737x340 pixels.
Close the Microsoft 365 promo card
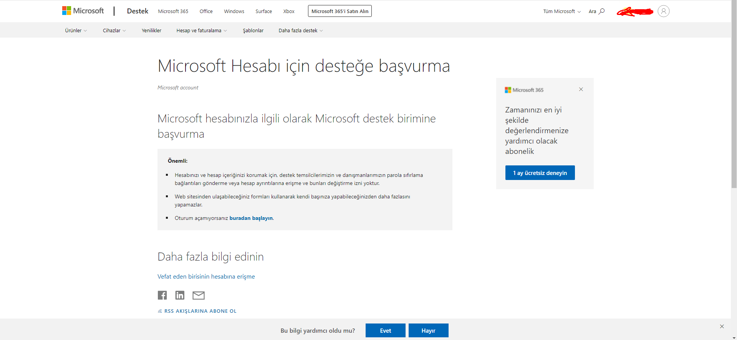[581, 89]
